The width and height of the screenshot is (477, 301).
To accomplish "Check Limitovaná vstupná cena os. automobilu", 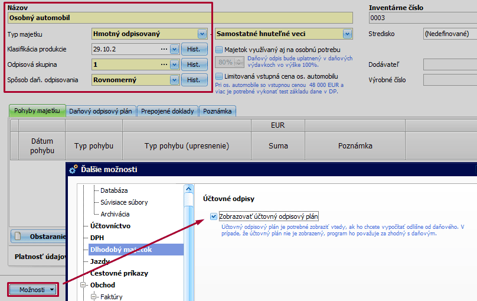I will pos(220,76).
